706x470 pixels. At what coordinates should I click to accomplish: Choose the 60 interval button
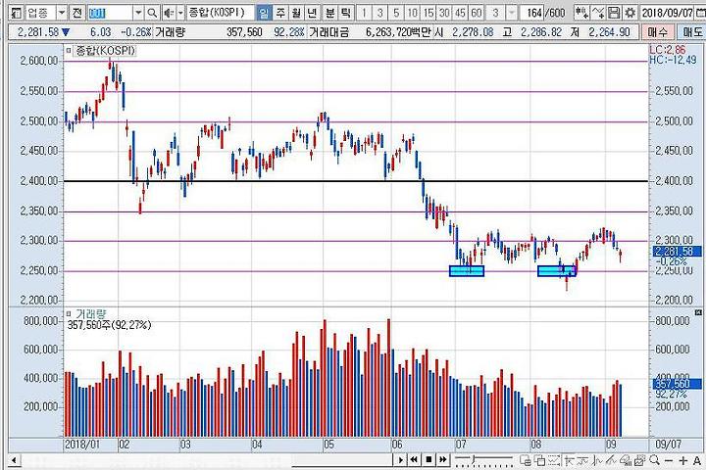click(477, 13)
